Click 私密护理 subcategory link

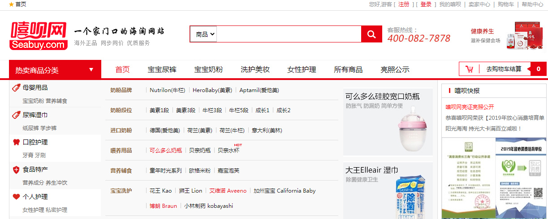[x=56, y=210]
